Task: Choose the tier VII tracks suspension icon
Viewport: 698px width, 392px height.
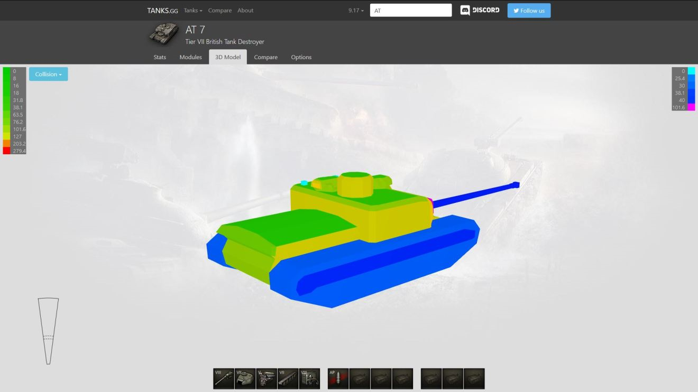Action: (x=288, y=379)
